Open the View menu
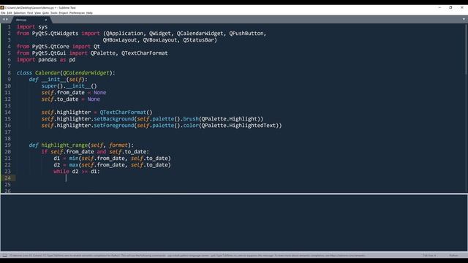 pos(37,13)
